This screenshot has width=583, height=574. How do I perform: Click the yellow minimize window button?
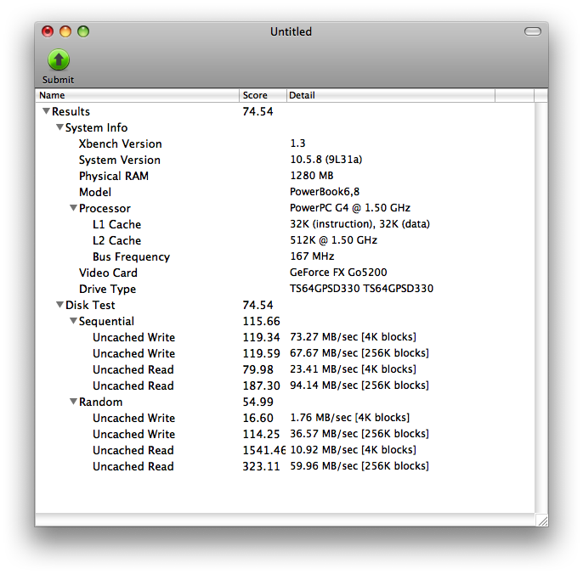[65, 31]
